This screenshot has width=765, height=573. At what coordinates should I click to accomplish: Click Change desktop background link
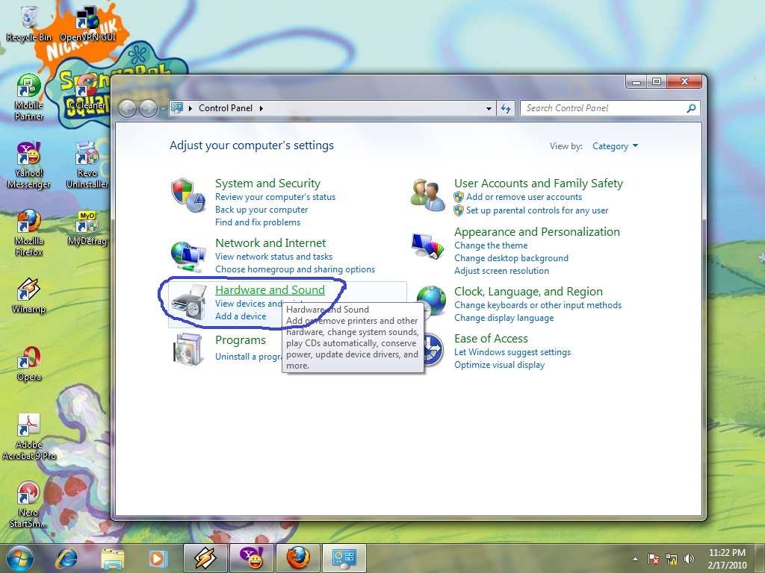tap(511, 258)
